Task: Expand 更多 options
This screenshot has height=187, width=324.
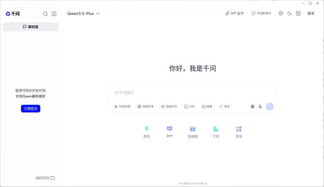Action: pyautogui.click(x=225, y=107)
